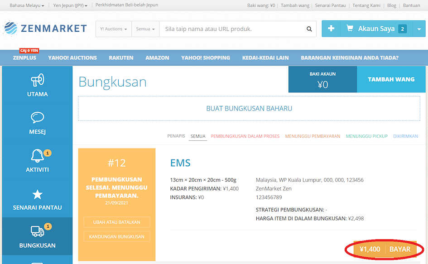
Task: Click the product name or URL search field
Action: [x=233, y=29]
